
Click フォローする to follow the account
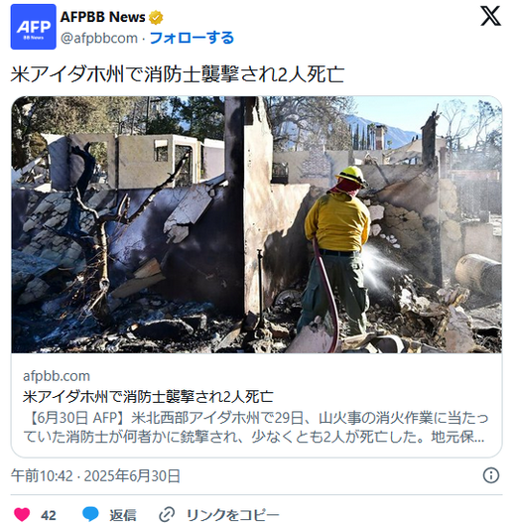click(192, 38)
